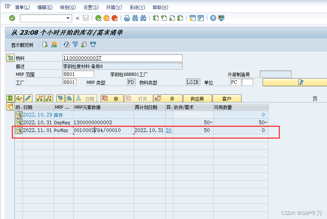Click the Print icon
This screenshot has width=327, height=219.
point(127,18)
